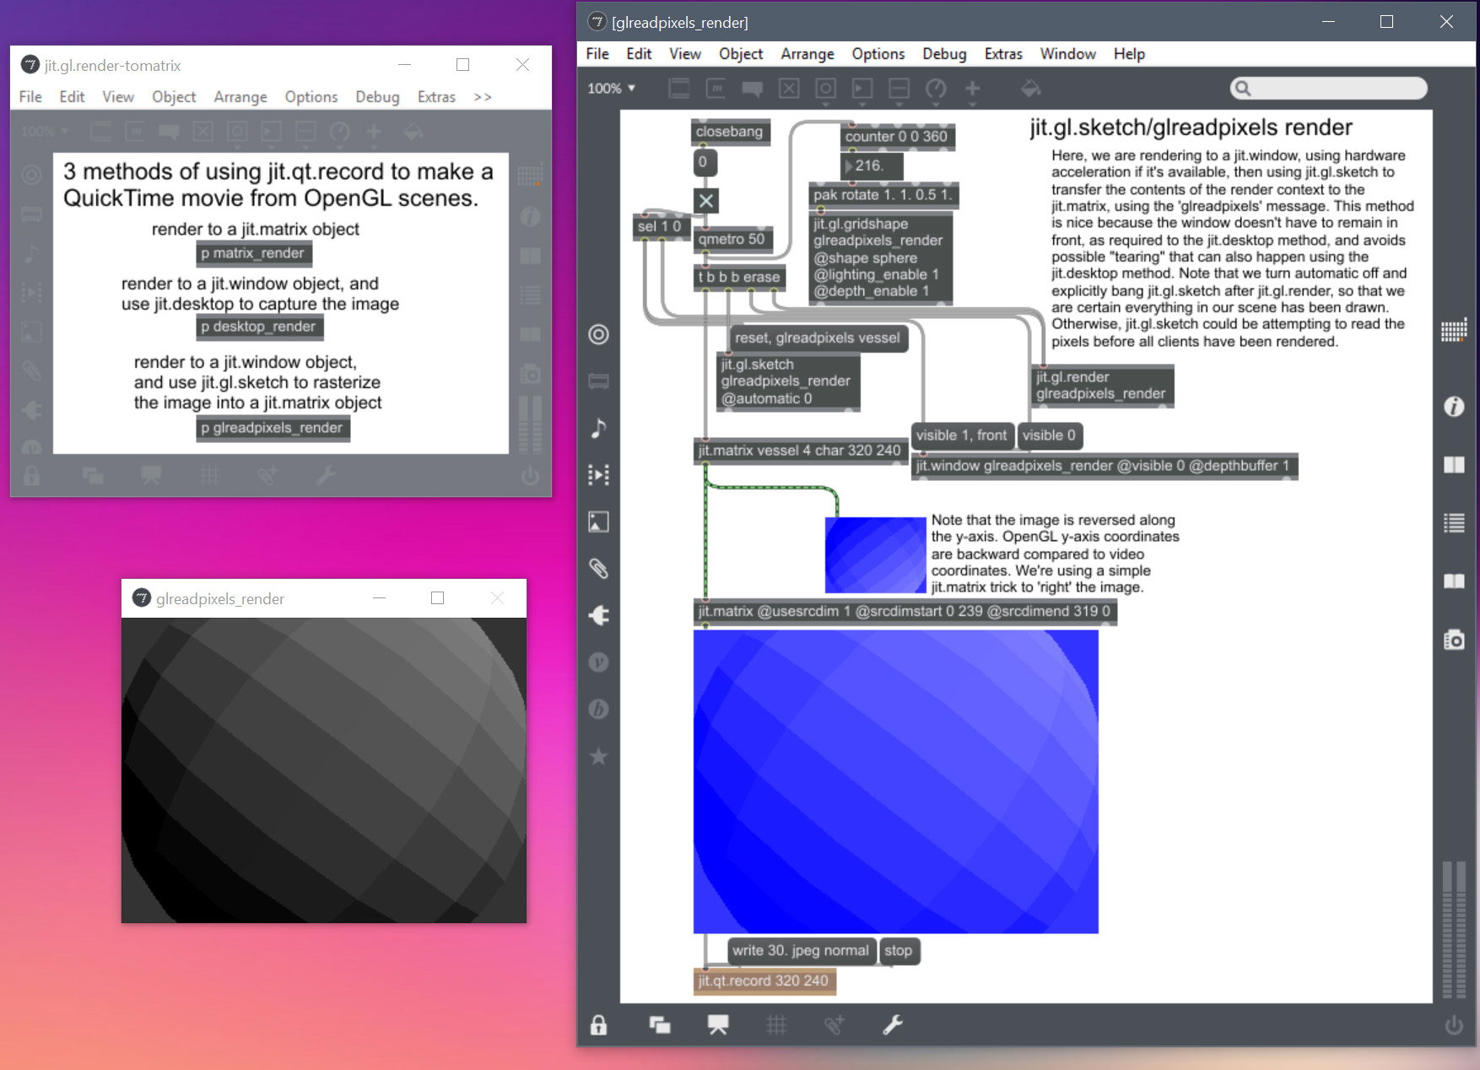Insert a comment using the speech bubble icon

[751, 89]
